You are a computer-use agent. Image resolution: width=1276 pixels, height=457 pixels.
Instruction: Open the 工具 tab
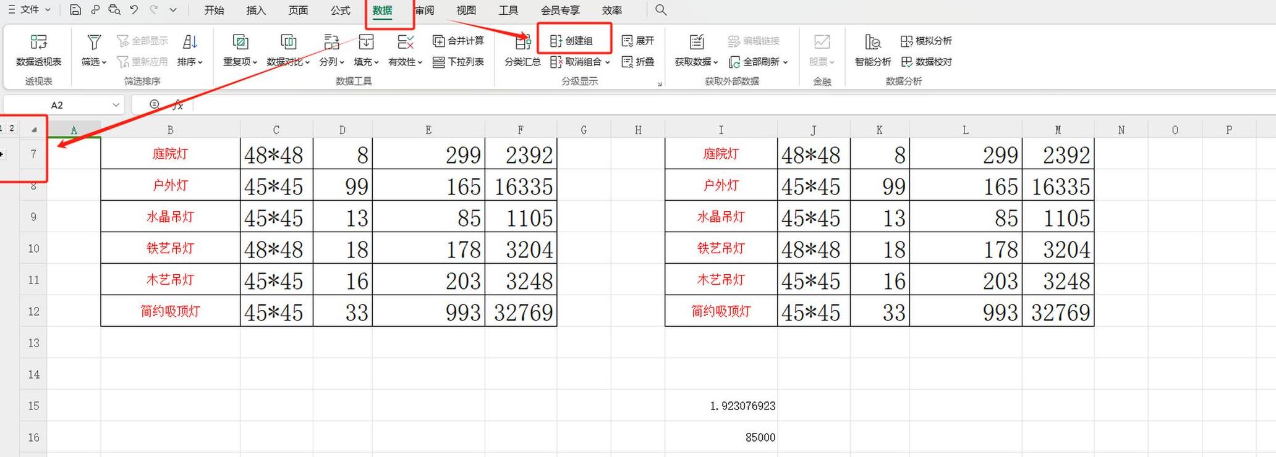(x=508, y=10)
